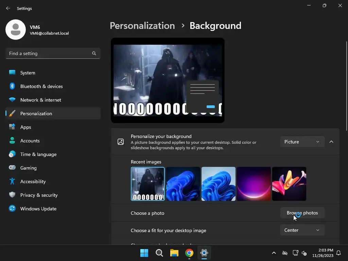The image size is (348, 261).
Task: Open Gaming settings category
Action: click(x=53, y=168)
